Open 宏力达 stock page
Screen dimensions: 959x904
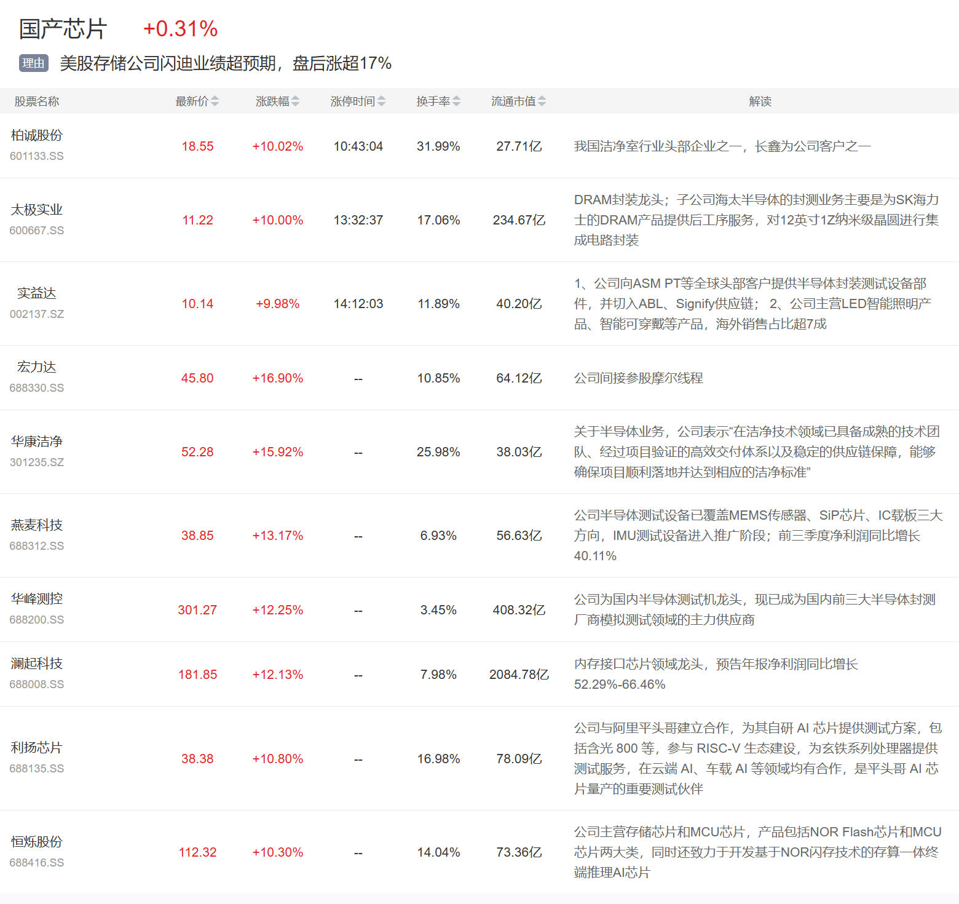tap(37, 367)
